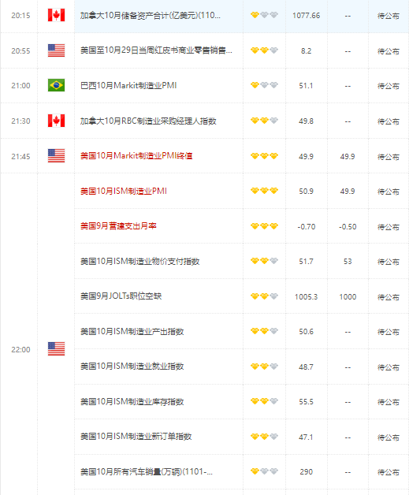Click US flag in the 22:00 group
The width and height of the screenshot is (409, 495).
click(56, 349)
